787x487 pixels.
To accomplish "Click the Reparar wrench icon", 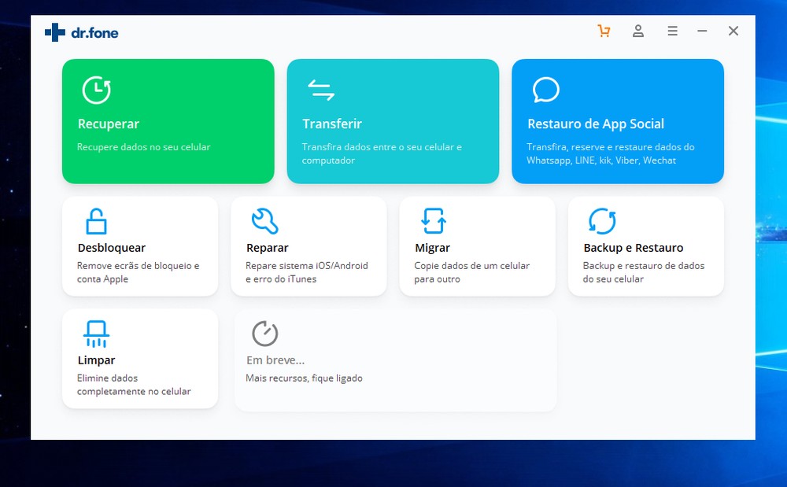I will point(264,222).
